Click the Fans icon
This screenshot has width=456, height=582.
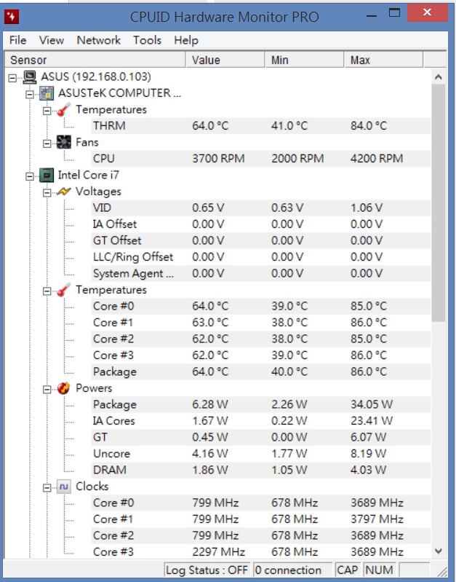coord(63,142)
